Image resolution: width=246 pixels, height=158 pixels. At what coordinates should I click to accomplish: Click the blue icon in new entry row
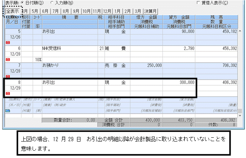[x=8, y=111]
